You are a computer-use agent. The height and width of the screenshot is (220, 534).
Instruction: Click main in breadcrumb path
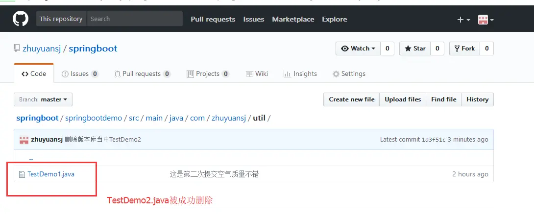[x=154, y=118]
